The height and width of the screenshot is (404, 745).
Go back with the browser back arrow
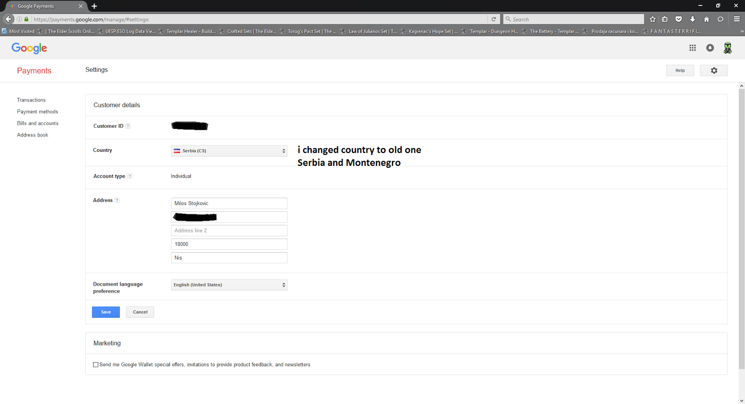[8, 19]
